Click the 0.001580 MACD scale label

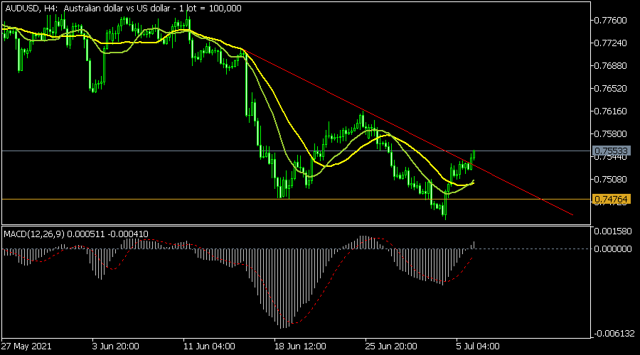pos(613,231)
